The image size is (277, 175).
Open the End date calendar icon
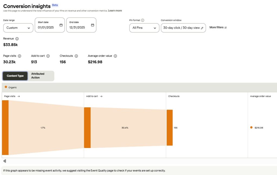(93, 25)
